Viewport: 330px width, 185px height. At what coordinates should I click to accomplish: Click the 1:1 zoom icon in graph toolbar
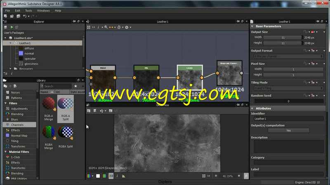94,27
